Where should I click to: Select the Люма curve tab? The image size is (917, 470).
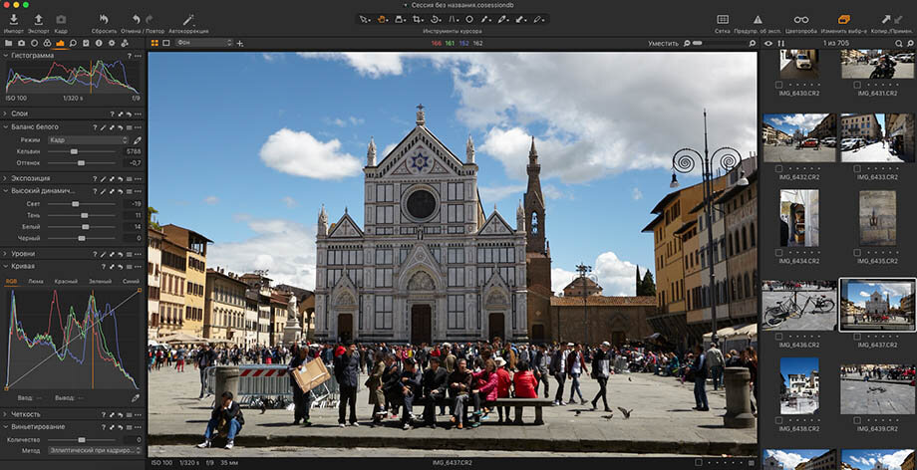click(36, 282)
